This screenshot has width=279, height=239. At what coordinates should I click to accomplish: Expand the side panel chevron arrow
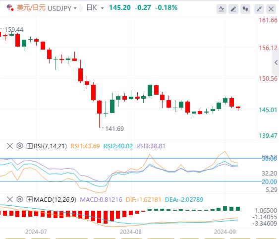(x=276, y=62)
